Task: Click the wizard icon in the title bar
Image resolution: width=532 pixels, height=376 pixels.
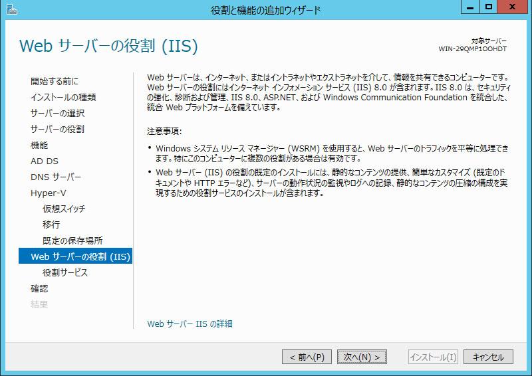Action: tap(11, 9)
